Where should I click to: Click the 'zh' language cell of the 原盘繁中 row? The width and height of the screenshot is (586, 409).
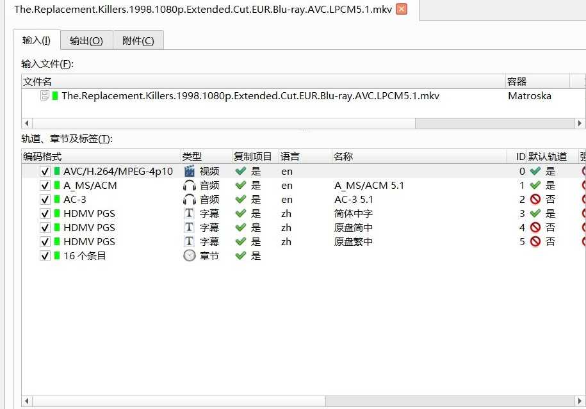286,242
